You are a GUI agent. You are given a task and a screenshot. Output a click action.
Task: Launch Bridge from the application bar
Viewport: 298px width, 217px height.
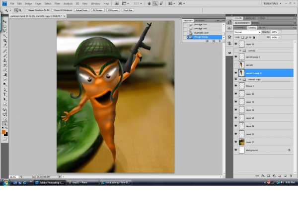point(117,3)
